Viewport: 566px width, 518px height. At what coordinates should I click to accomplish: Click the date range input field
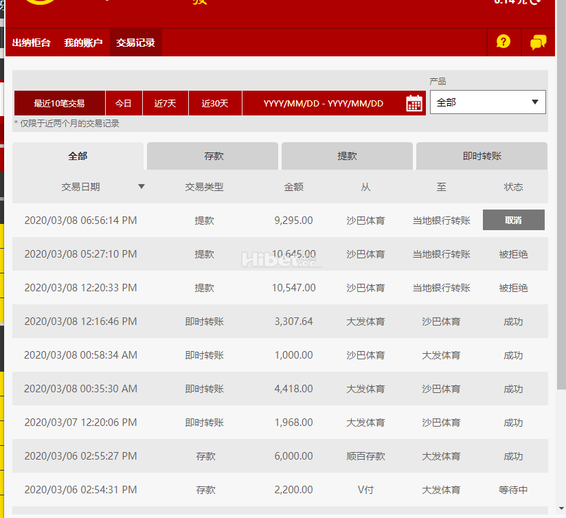pos(323,104)
